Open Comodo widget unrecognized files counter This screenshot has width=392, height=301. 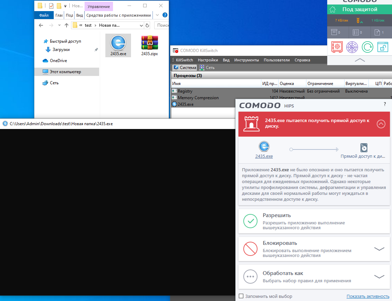379,32
